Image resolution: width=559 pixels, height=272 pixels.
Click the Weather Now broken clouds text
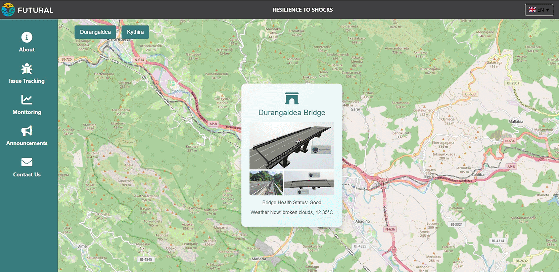[x=292, y=212]
